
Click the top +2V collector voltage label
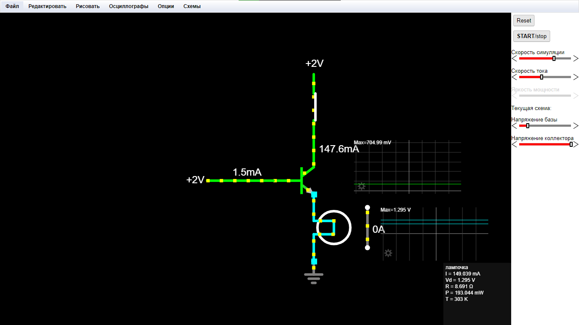pos(315,63)
